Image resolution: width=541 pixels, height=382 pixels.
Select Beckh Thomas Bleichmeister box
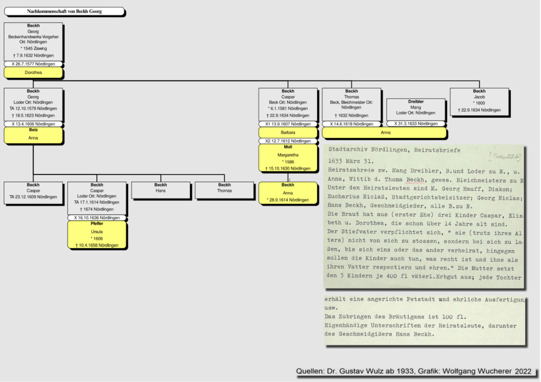tap(351, 104)
